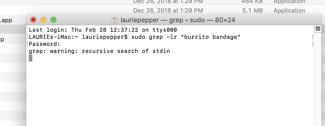Click the grep recursive search warning text
This screenshot has height=126, width=325.
[99, 51]
